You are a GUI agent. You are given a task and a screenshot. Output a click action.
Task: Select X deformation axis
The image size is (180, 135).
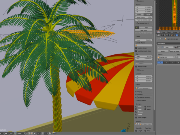point(160,63)
